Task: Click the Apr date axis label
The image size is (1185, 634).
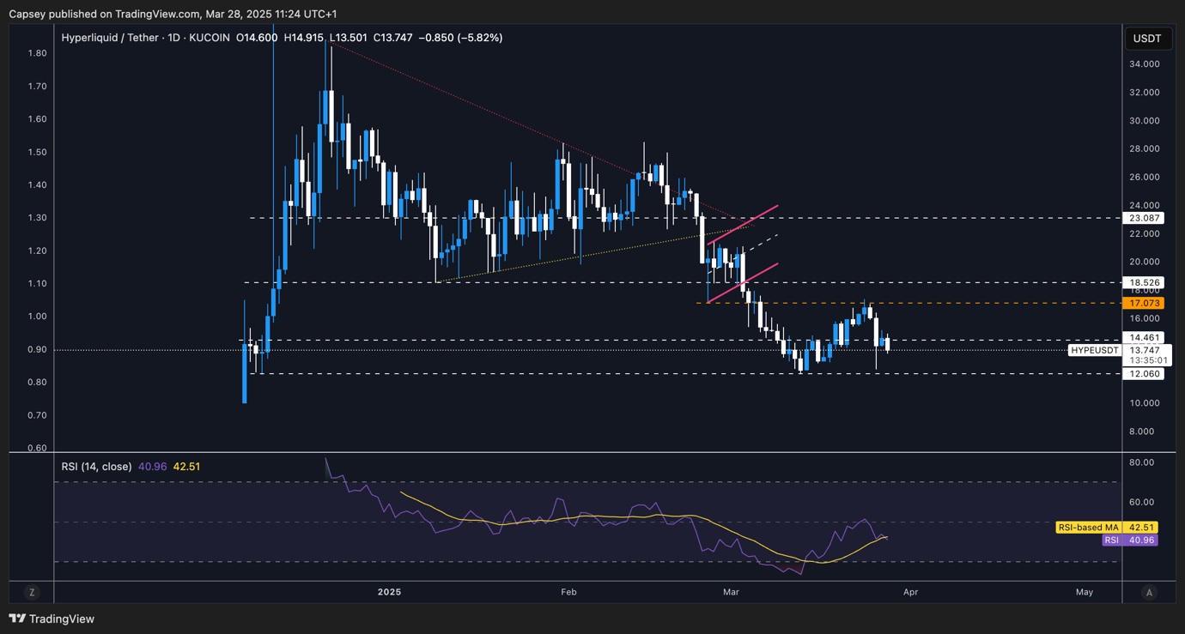Action: (x=910, y=592)
